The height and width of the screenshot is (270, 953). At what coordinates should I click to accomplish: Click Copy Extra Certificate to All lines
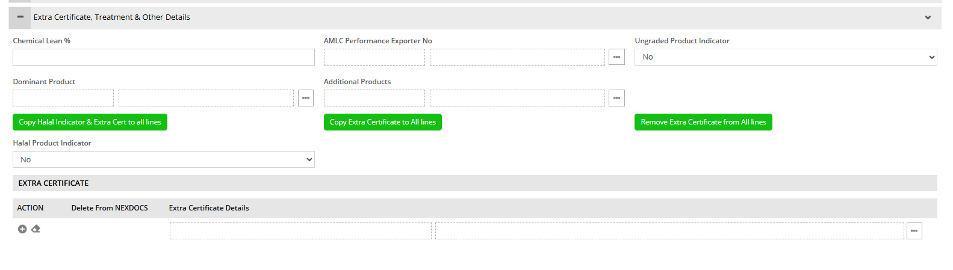(383, 122)
